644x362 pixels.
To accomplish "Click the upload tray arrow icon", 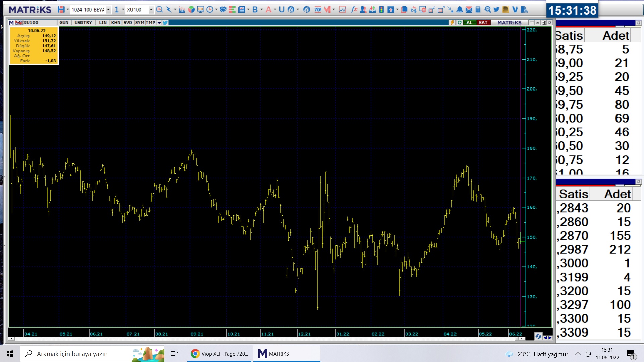I will pyautogui.click(x=372, y=10).
